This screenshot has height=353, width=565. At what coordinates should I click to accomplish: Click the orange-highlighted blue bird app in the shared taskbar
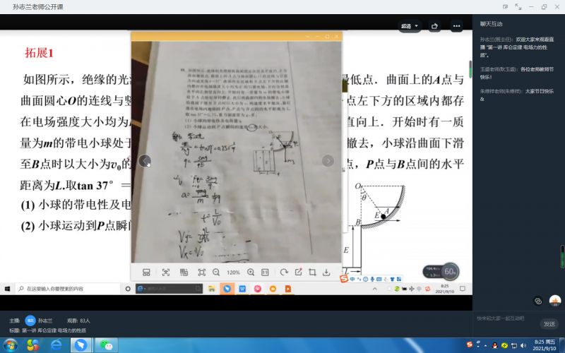tap(227, 289)
